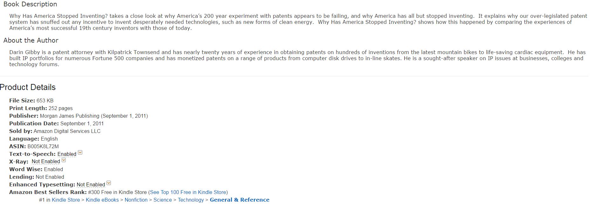Screen dimensions: 591x208
Task: Click the X-Ray 'Not Enabled' dotted label
Action: click(x=46, y=162)
